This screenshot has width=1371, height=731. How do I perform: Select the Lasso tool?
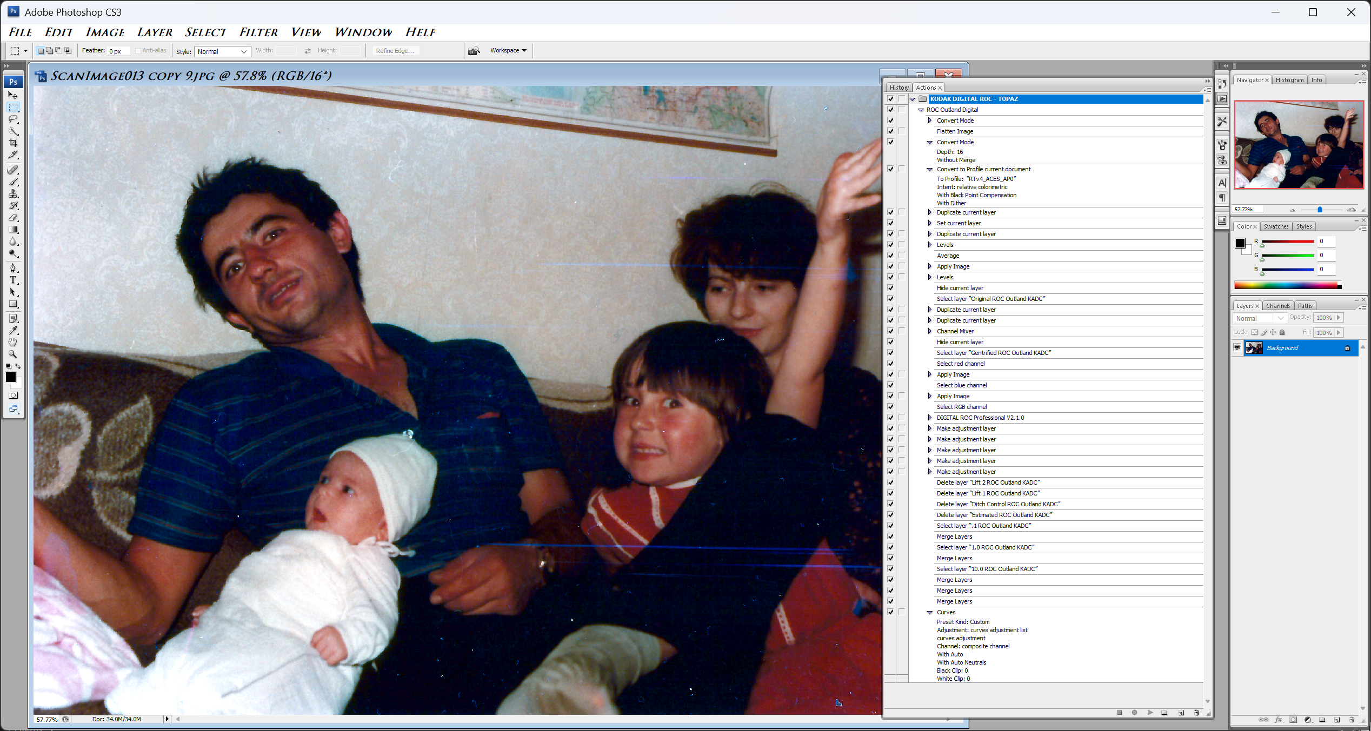pos(13,119)
